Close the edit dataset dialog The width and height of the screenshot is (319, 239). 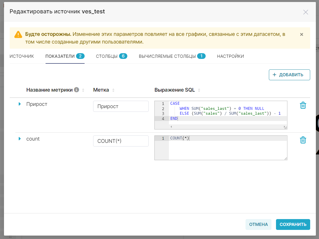tap(306, 12)
